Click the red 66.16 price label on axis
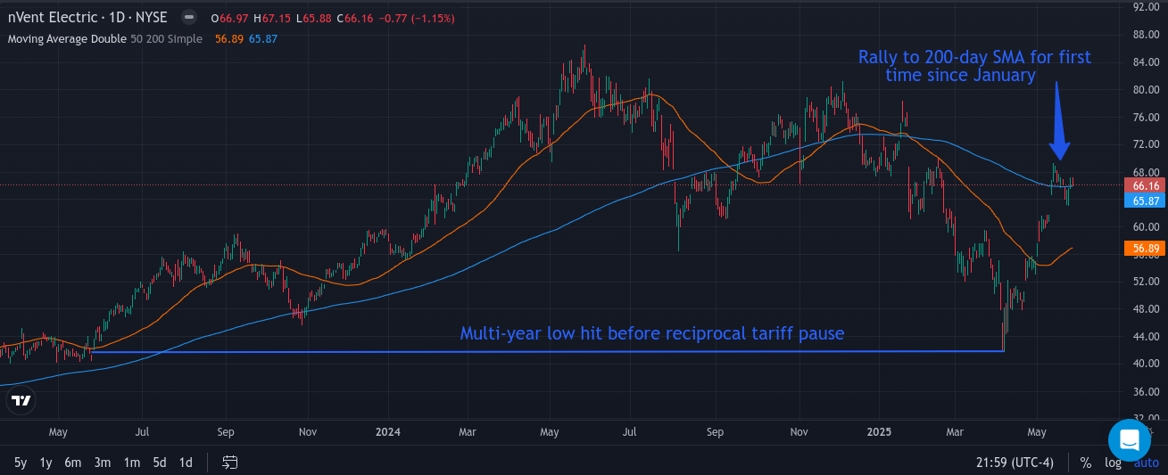The width and height of the screenshot is (1168, 475). [x=1146, y=185]
